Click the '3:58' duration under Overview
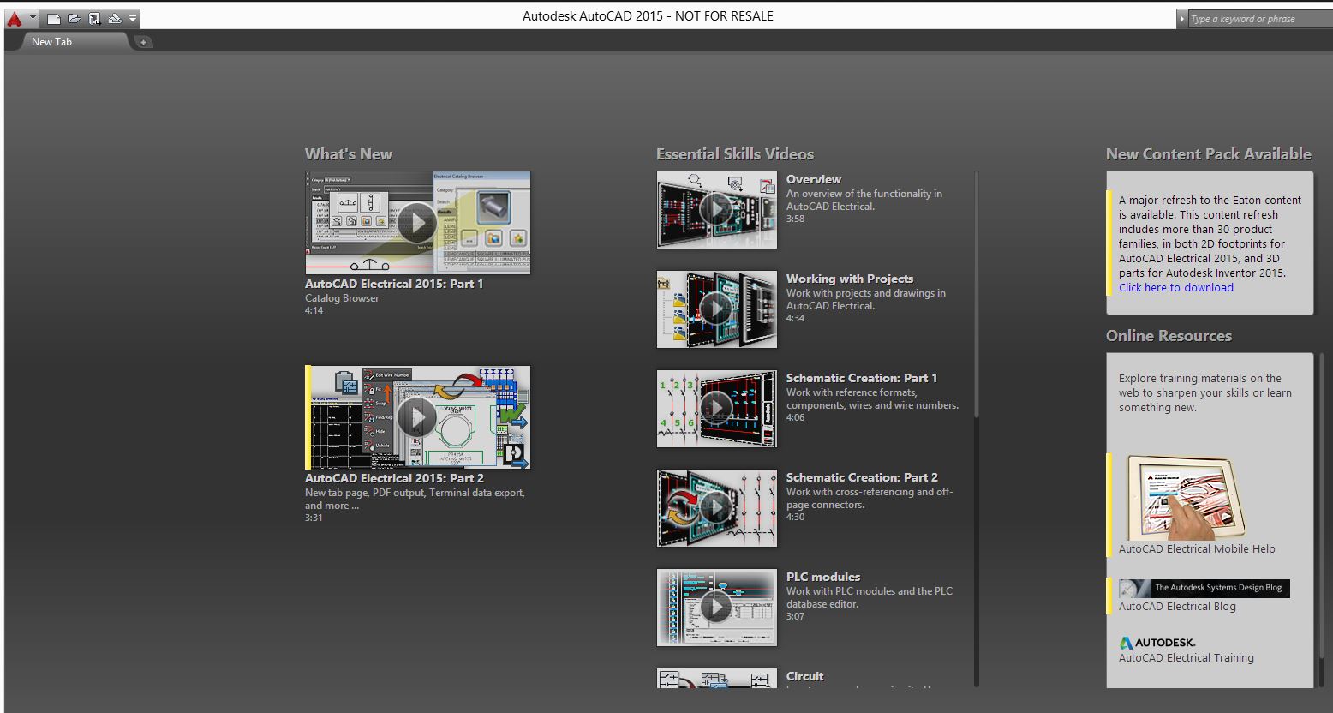 coord(796,219)
